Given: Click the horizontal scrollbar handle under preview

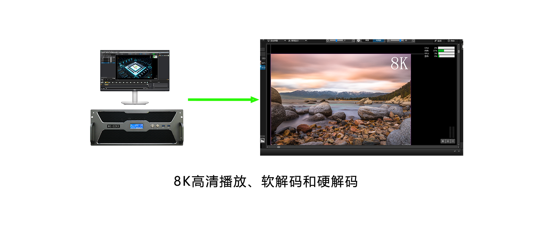Looking at the screenshot, I should [x=279, y=147].
